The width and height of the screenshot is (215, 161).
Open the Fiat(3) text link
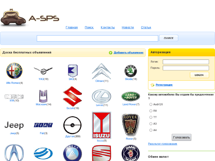tap(43, 133)
